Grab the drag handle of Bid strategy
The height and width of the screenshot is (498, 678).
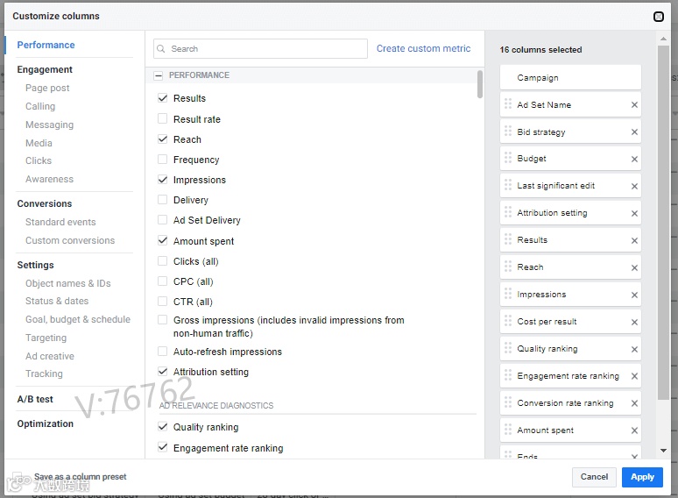click(508, 132)
